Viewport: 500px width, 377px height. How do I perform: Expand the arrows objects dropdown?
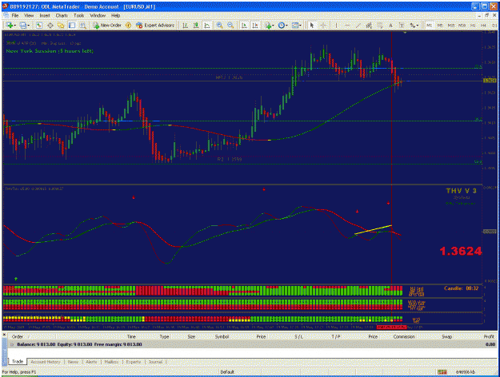(x=418, y=26)
